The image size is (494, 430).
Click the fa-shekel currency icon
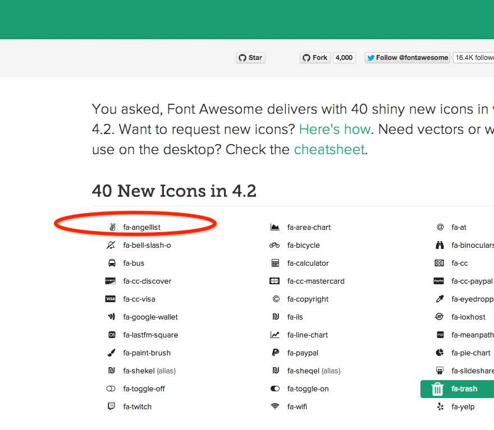(112, 371)
